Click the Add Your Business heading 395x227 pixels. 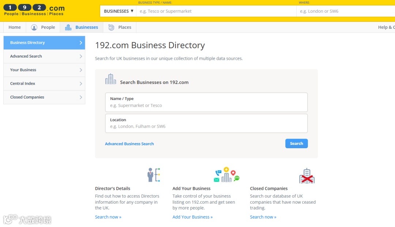click(x=191, y=189)
